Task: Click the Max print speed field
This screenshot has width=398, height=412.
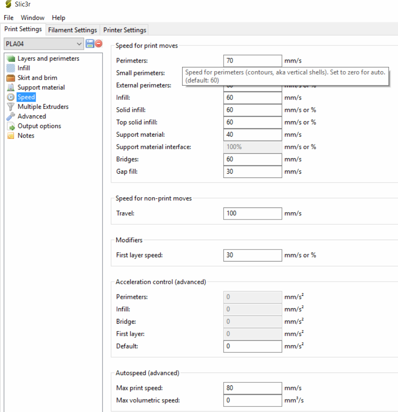Action: pos(252,388)
